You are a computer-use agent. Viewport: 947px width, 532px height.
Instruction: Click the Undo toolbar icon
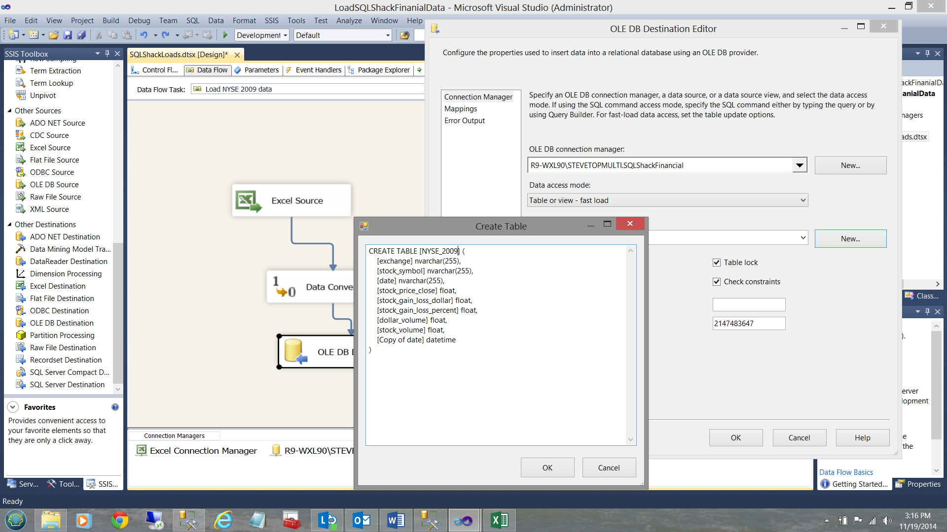144,35
